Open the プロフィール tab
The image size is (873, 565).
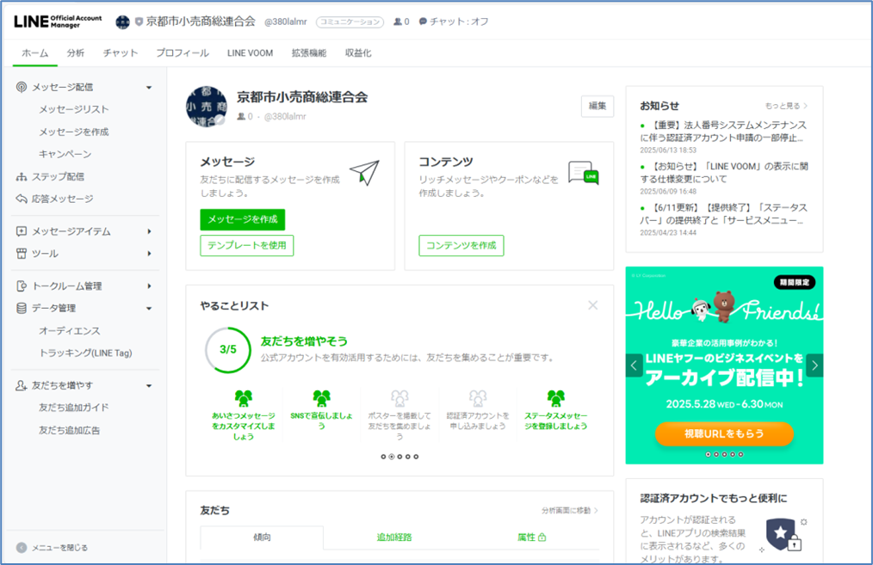pos(183,53)
